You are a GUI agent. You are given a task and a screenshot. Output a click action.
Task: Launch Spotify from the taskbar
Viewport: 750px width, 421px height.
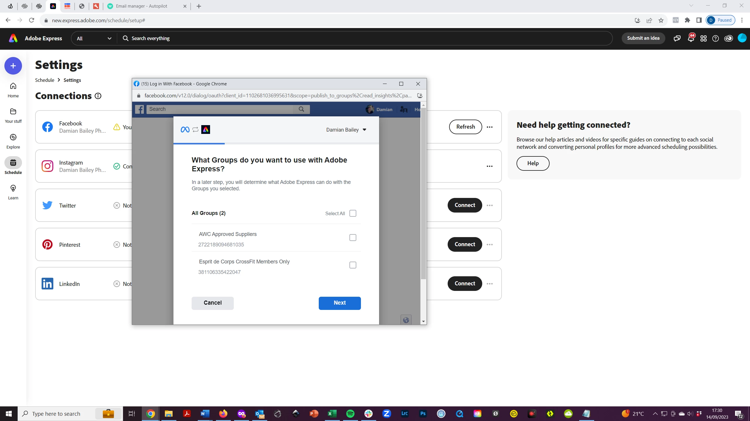coord(350,413)
